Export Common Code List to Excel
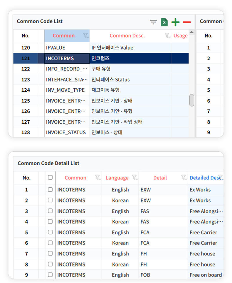 tap(164, 22)
